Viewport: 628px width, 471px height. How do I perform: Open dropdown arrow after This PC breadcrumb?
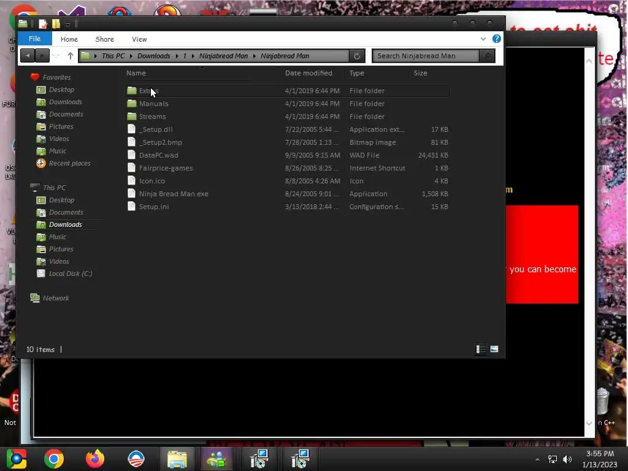131,56
